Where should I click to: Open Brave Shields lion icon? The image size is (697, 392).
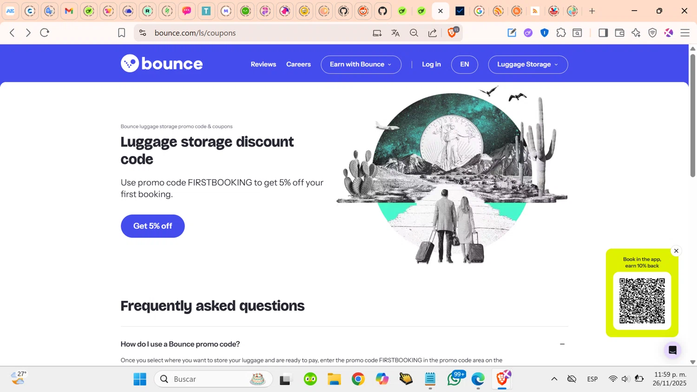click(452, 33)
